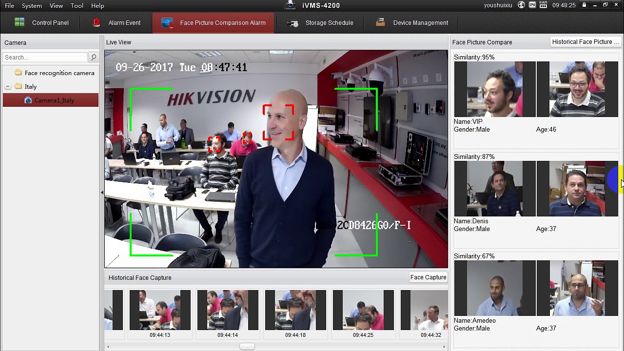Click the RAM usage icon
The width and height of the screenshot is (624, 351).
[x=543, y=5]
